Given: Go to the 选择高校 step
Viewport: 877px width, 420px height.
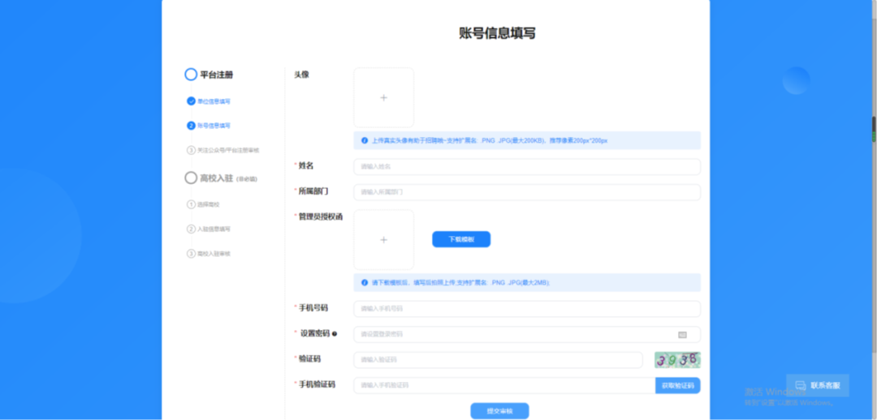Looking at the screenshot, I should coord(192,204).
